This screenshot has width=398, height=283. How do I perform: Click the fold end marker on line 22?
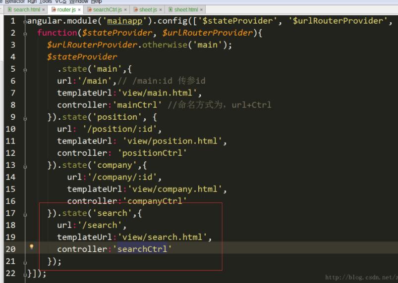click(25, 275)
